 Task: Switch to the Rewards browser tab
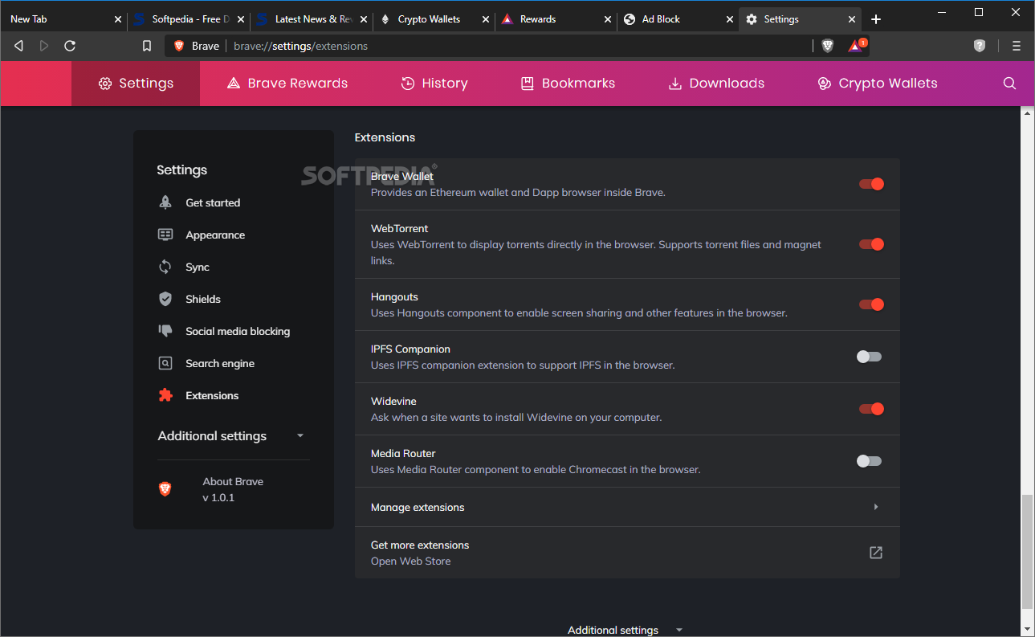pyautogui.click(x=556, y=19)
